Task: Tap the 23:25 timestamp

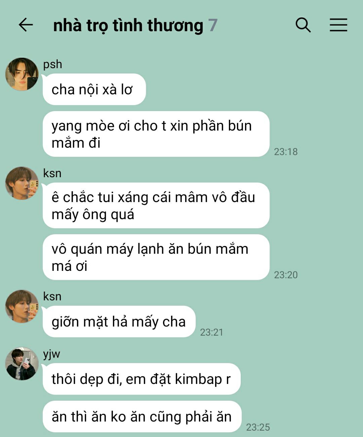Action: (x=258, y=427)
